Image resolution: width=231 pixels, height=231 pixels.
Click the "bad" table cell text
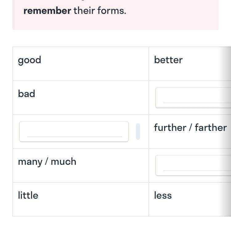click(x=26, y=94)
